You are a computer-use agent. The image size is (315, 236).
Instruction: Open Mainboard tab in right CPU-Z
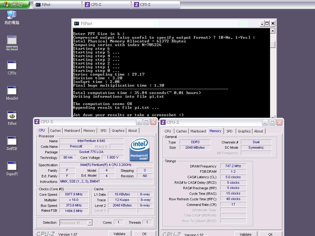point(198,131)
